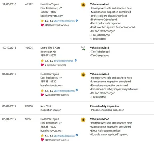Select the 12/12/2016 service date
The width and height of the screenshot is (154, 144).
(x=9, y=48)
